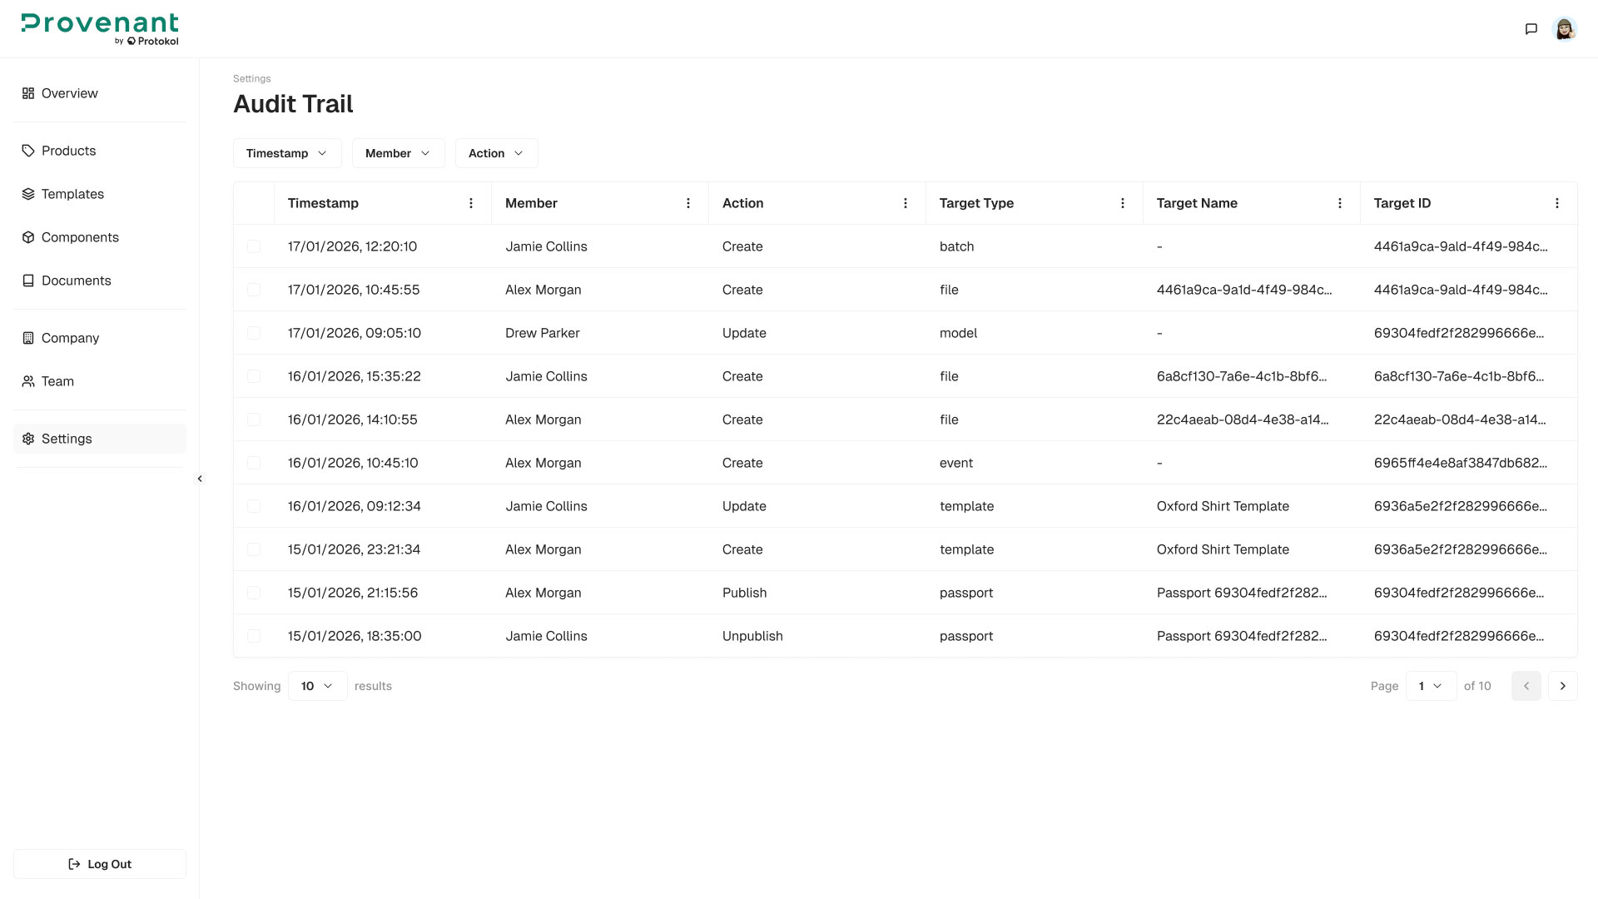Image resolution: width=1598 pixels, height=899 pixels.
Task: Select the 16/01/2026, 09:12:34 row checkbox
Action: tap(254, 506)
